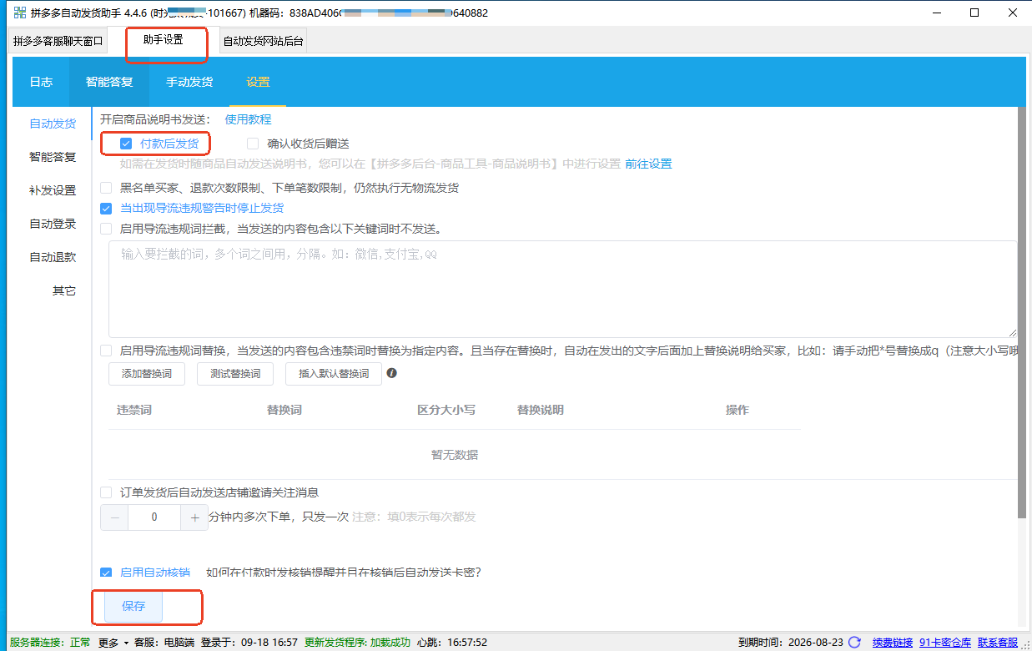Click the blocked keywords text area
This screenshot has height=651, width=1032.
coord(563,289)
